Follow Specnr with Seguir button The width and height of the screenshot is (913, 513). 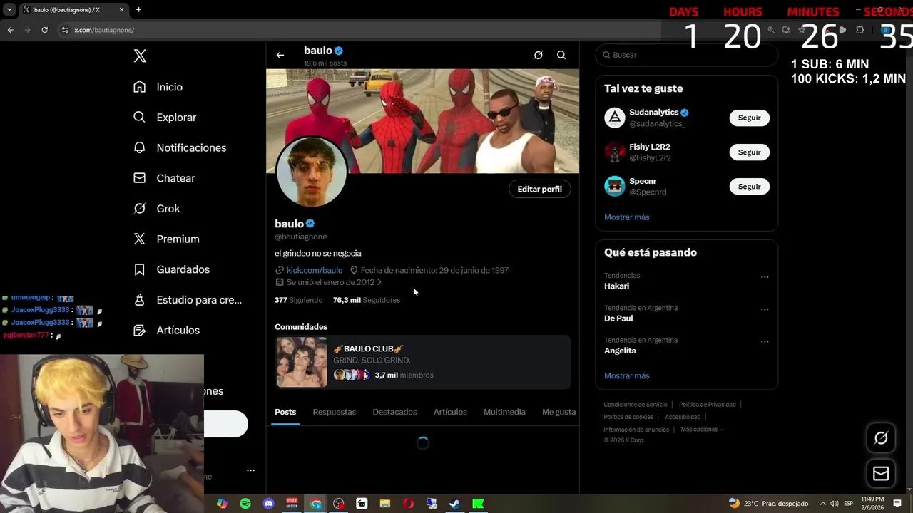pyautogui.click(x=749, y=186)
